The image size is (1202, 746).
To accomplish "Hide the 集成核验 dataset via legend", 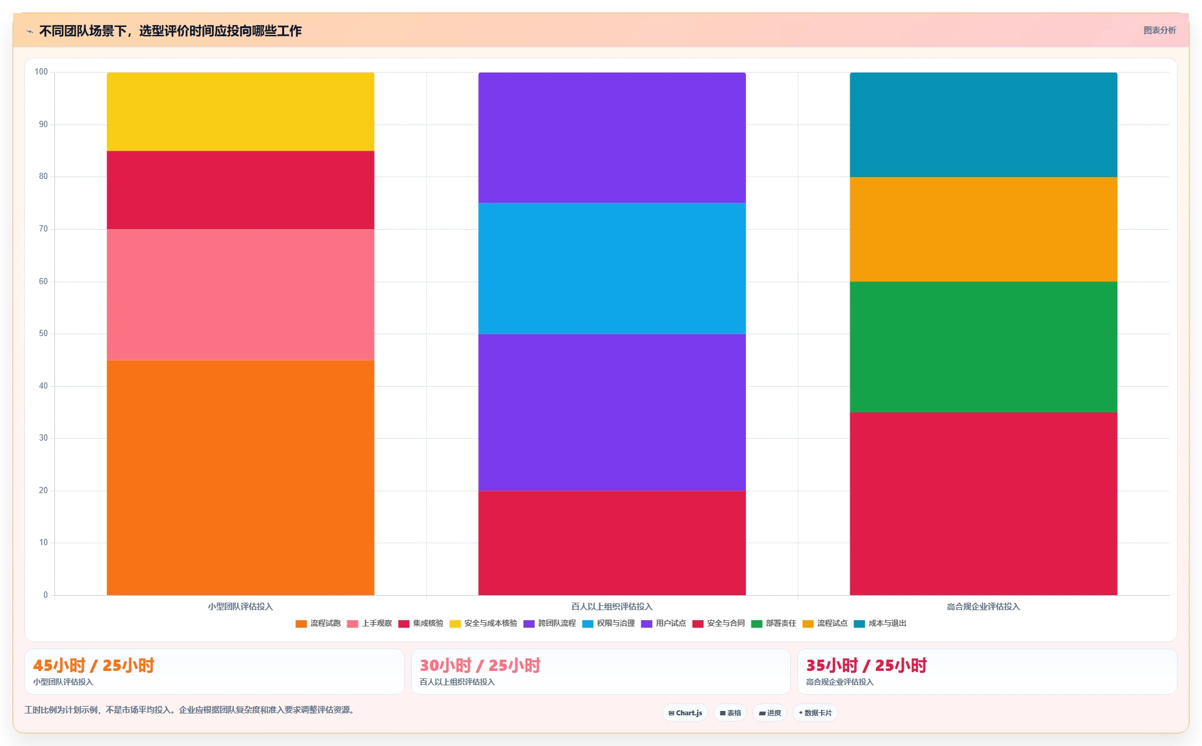I will coord(420,623).
